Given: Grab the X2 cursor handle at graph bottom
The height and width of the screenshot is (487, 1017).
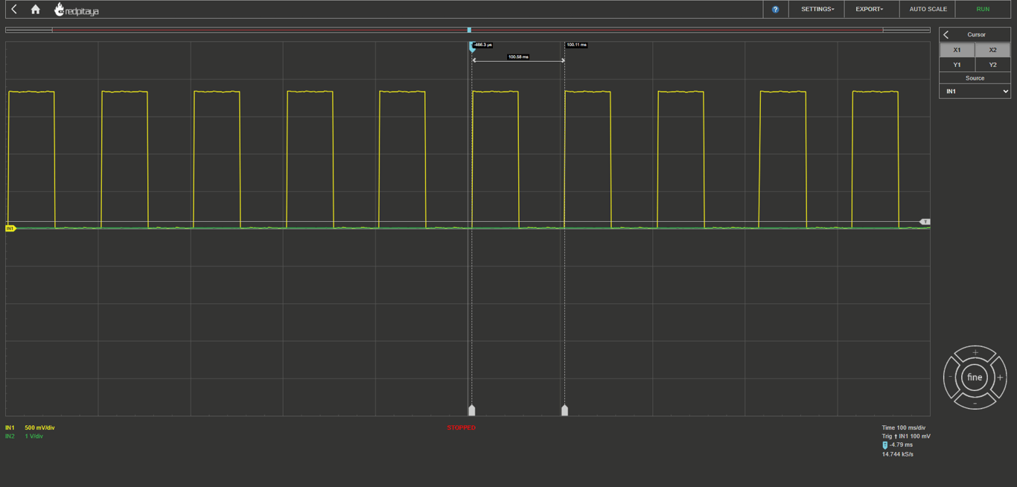Looking at the screenshot, I should [564, 410].
